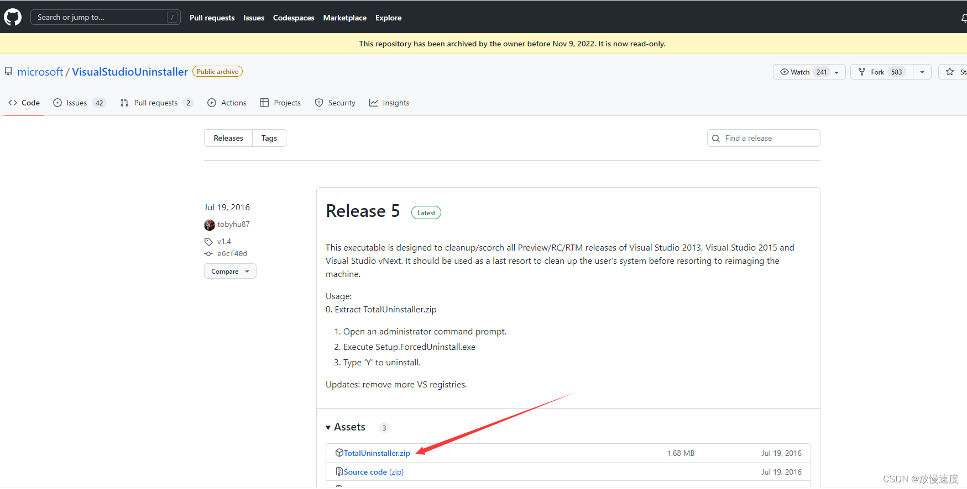This screenshot has height=489, width=967.
Task: Open the Compare dropdown
Action: 230,272
